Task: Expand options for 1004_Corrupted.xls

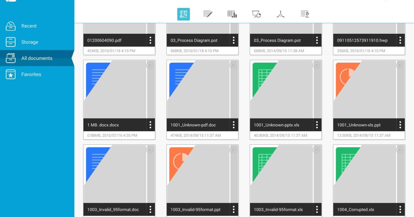Action: (400, 209)
